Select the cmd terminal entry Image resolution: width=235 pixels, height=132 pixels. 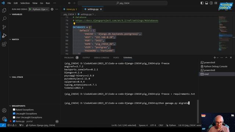click(217, 74)
